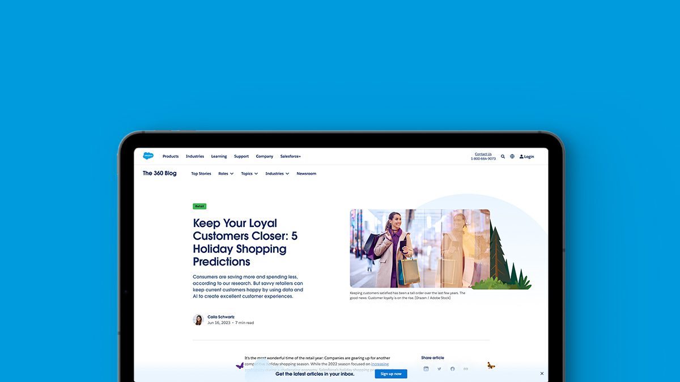Open the Learning menu
Viewport: 680px width, 382px height.
(219, 156)
